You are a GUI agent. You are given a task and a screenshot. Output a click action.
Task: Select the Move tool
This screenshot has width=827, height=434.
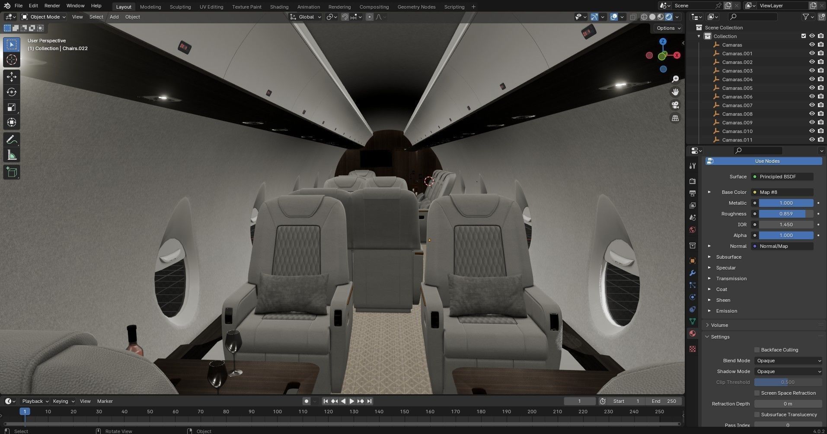coord(12,77)
